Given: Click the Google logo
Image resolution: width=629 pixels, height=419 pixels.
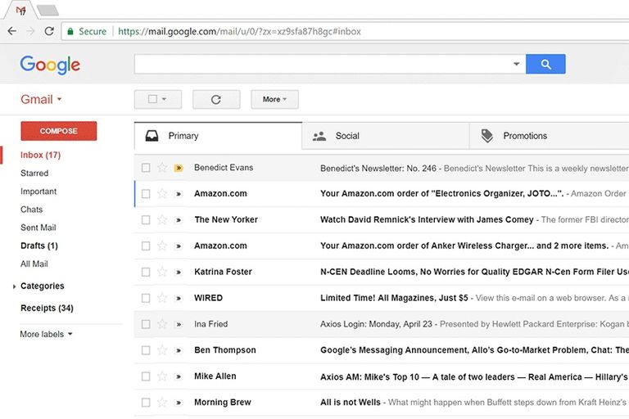Looking at the screenshot, I should click(x=50, y=65).
